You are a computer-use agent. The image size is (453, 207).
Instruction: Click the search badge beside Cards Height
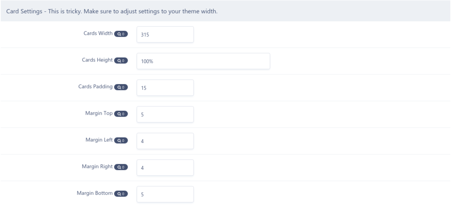click(x=121, y=61)
